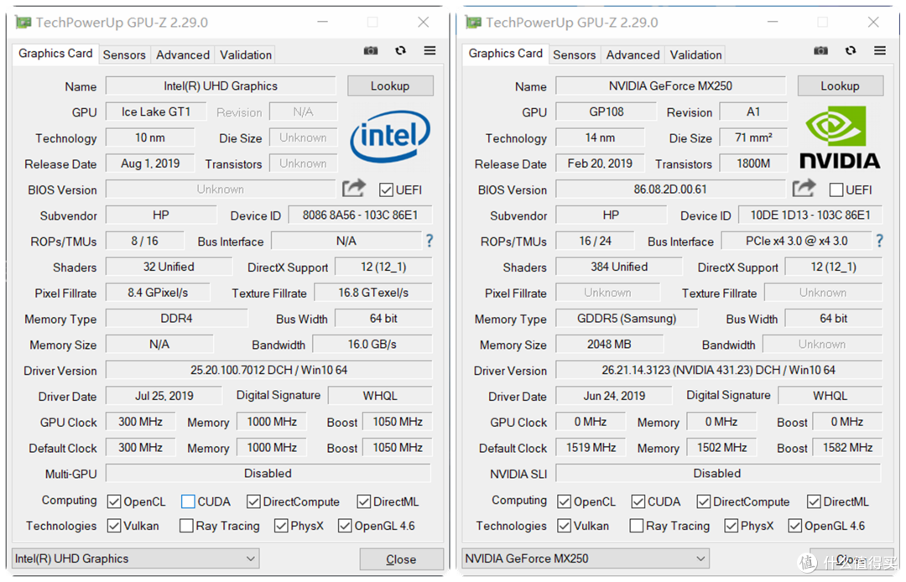The height and width of the screenshot is (582, 906).
Task: Toggle CUDA checkbox in Intel UHD window
Action: point(188,501)
